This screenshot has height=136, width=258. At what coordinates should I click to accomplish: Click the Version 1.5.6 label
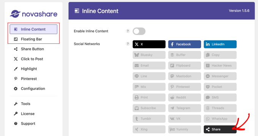click(239, 11)
